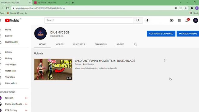Viewport: 199px width, 112px height.
Task: Open the account avatar menu
Action: pyautogui.click(x=196, y=20)
